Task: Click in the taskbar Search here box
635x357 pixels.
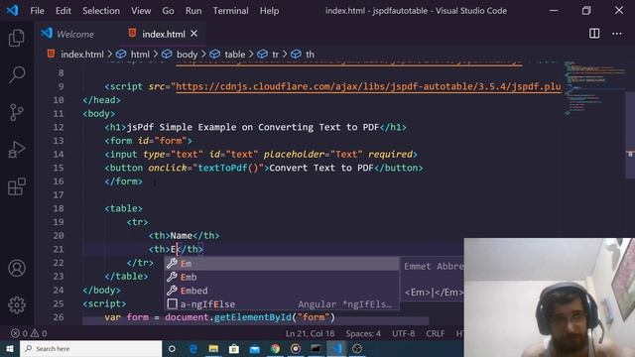Action: 90,348
